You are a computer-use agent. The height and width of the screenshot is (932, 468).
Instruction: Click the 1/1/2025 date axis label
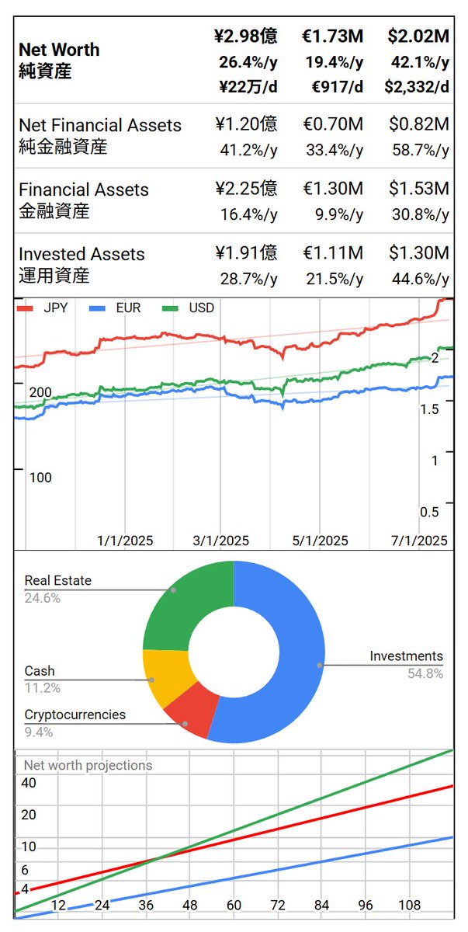(x=125, y=541)
